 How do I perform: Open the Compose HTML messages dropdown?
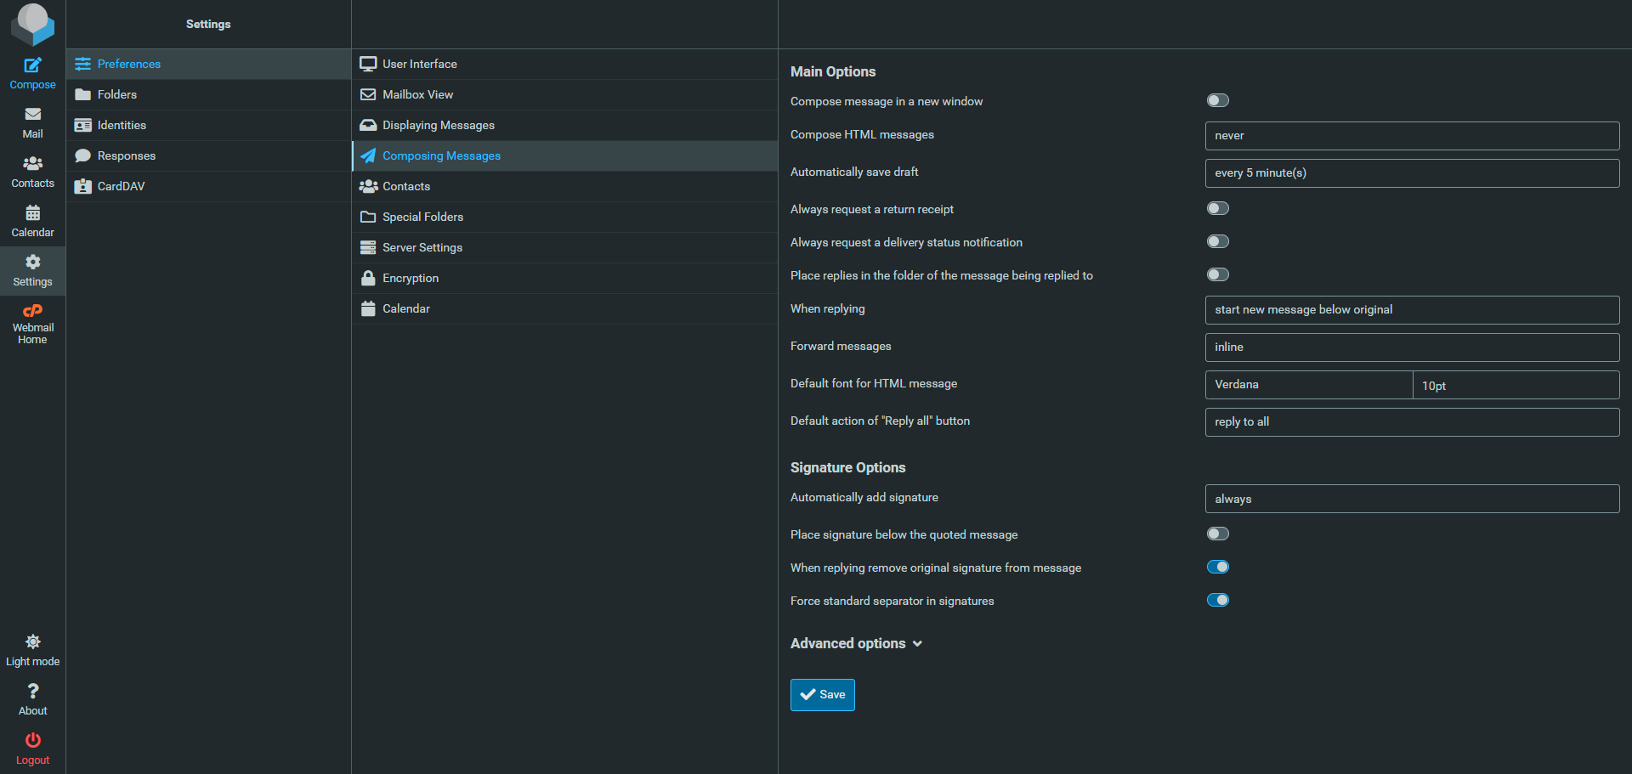coord(1411,136)
